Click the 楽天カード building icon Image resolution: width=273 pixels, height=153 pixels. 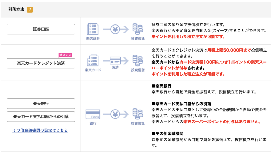click(93, 60)
